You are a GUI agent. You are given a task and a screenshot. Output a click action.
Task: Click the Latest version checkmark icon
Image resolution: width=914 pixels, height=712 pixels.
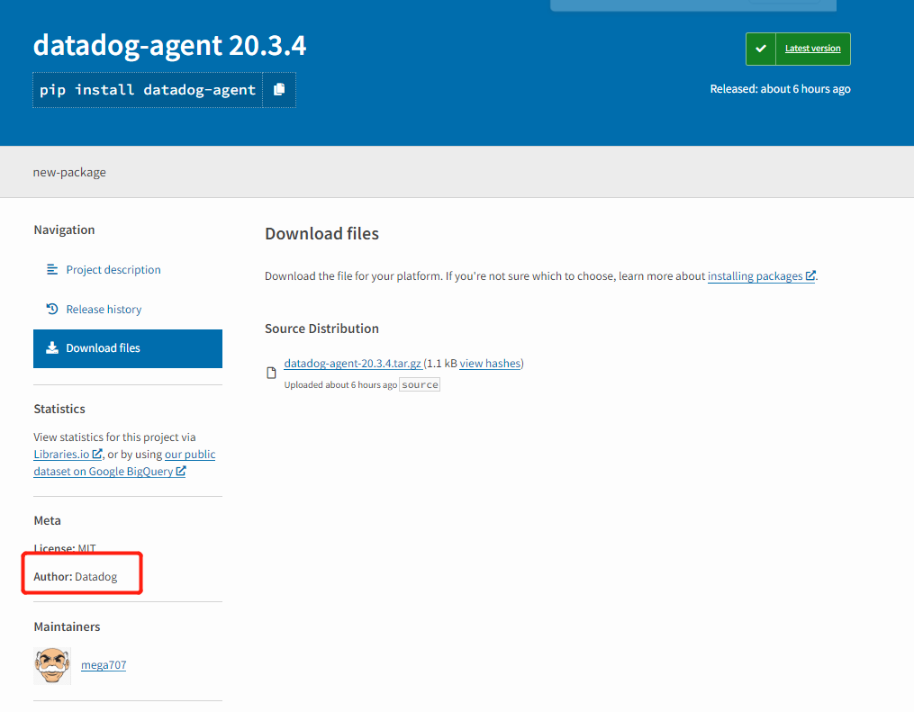[x=761, y=49]
